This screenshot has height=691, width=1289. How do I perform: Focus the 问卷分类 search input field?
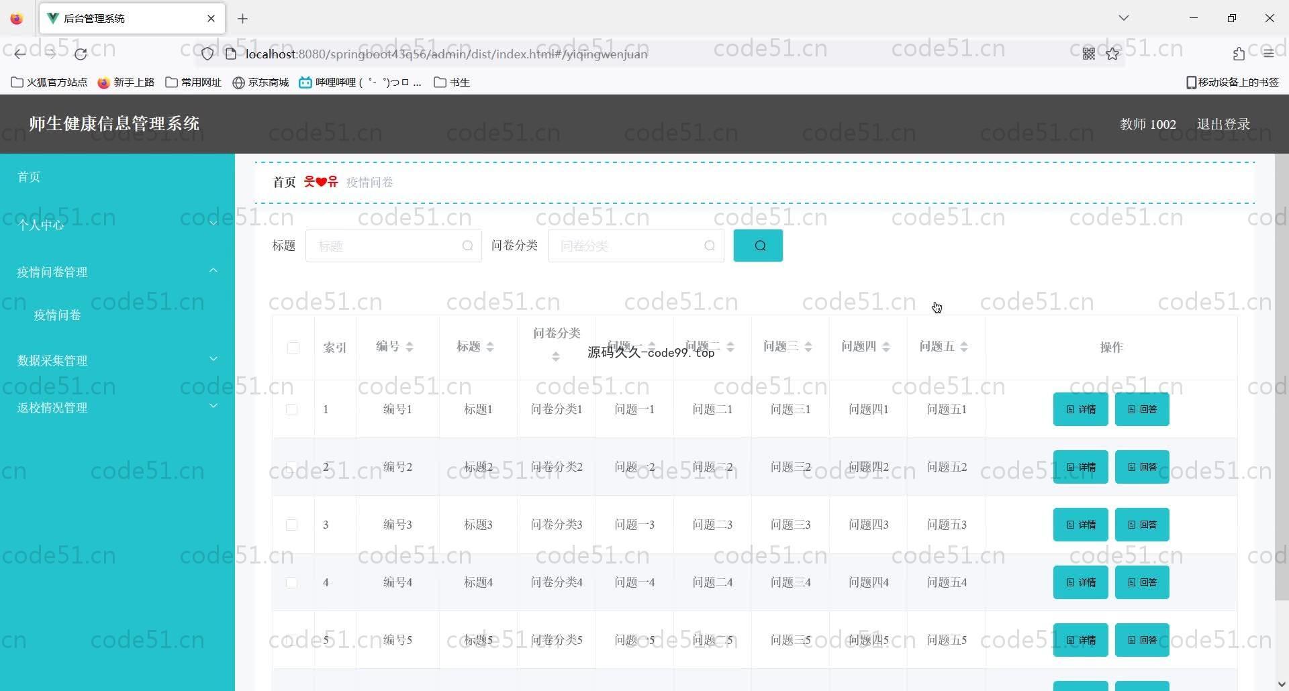(636, 246)
